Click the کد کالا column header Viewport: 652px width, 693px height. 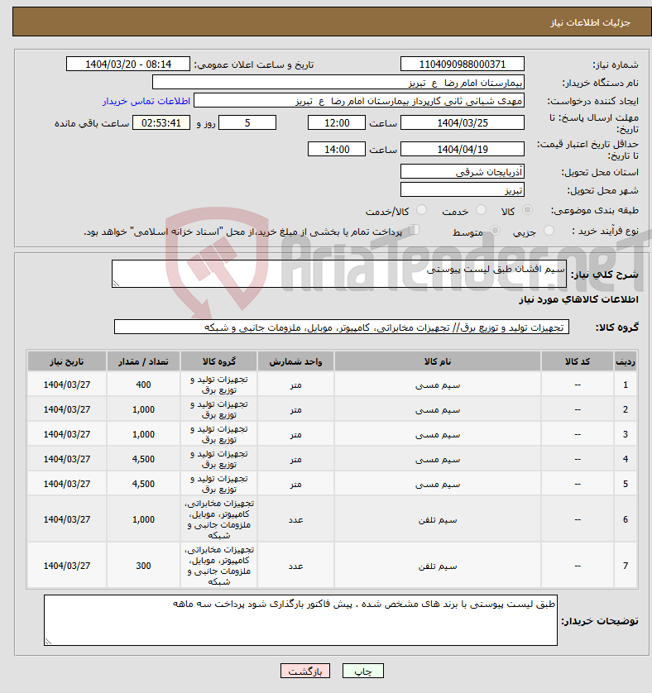(x=578, y=361)
